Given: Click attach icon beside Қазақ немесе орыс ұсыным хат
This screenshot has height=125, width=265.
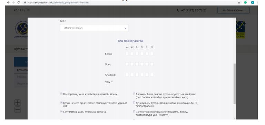Looking at the screenshot, I should pyautogui.click(x=61, y=103).
